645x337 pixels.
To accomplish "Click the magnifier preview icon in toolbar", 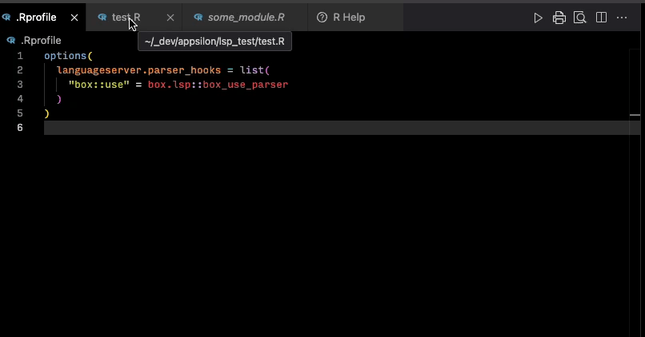I will click(x=580, y=18).
